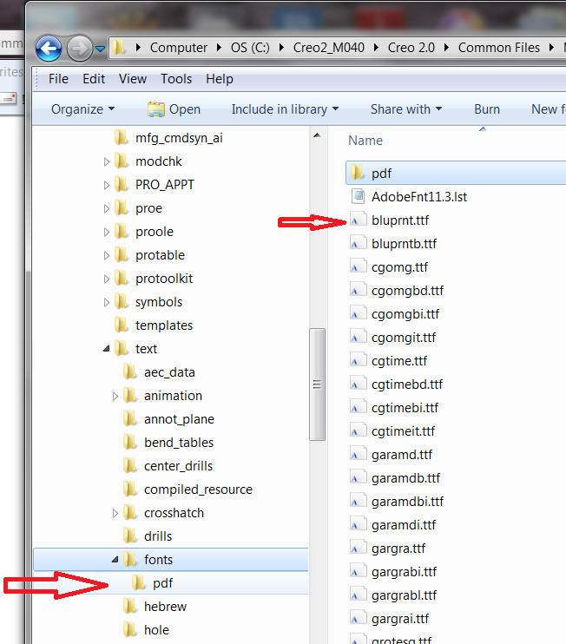Select Computer in the address breadcrumb
The height and width of the screenshot is (644, 566).
[179, 48]
